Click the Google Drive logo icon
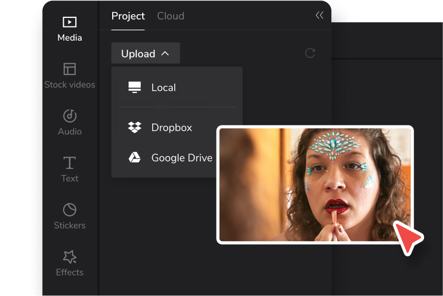 pyautogui.click(x=135, y=157)
